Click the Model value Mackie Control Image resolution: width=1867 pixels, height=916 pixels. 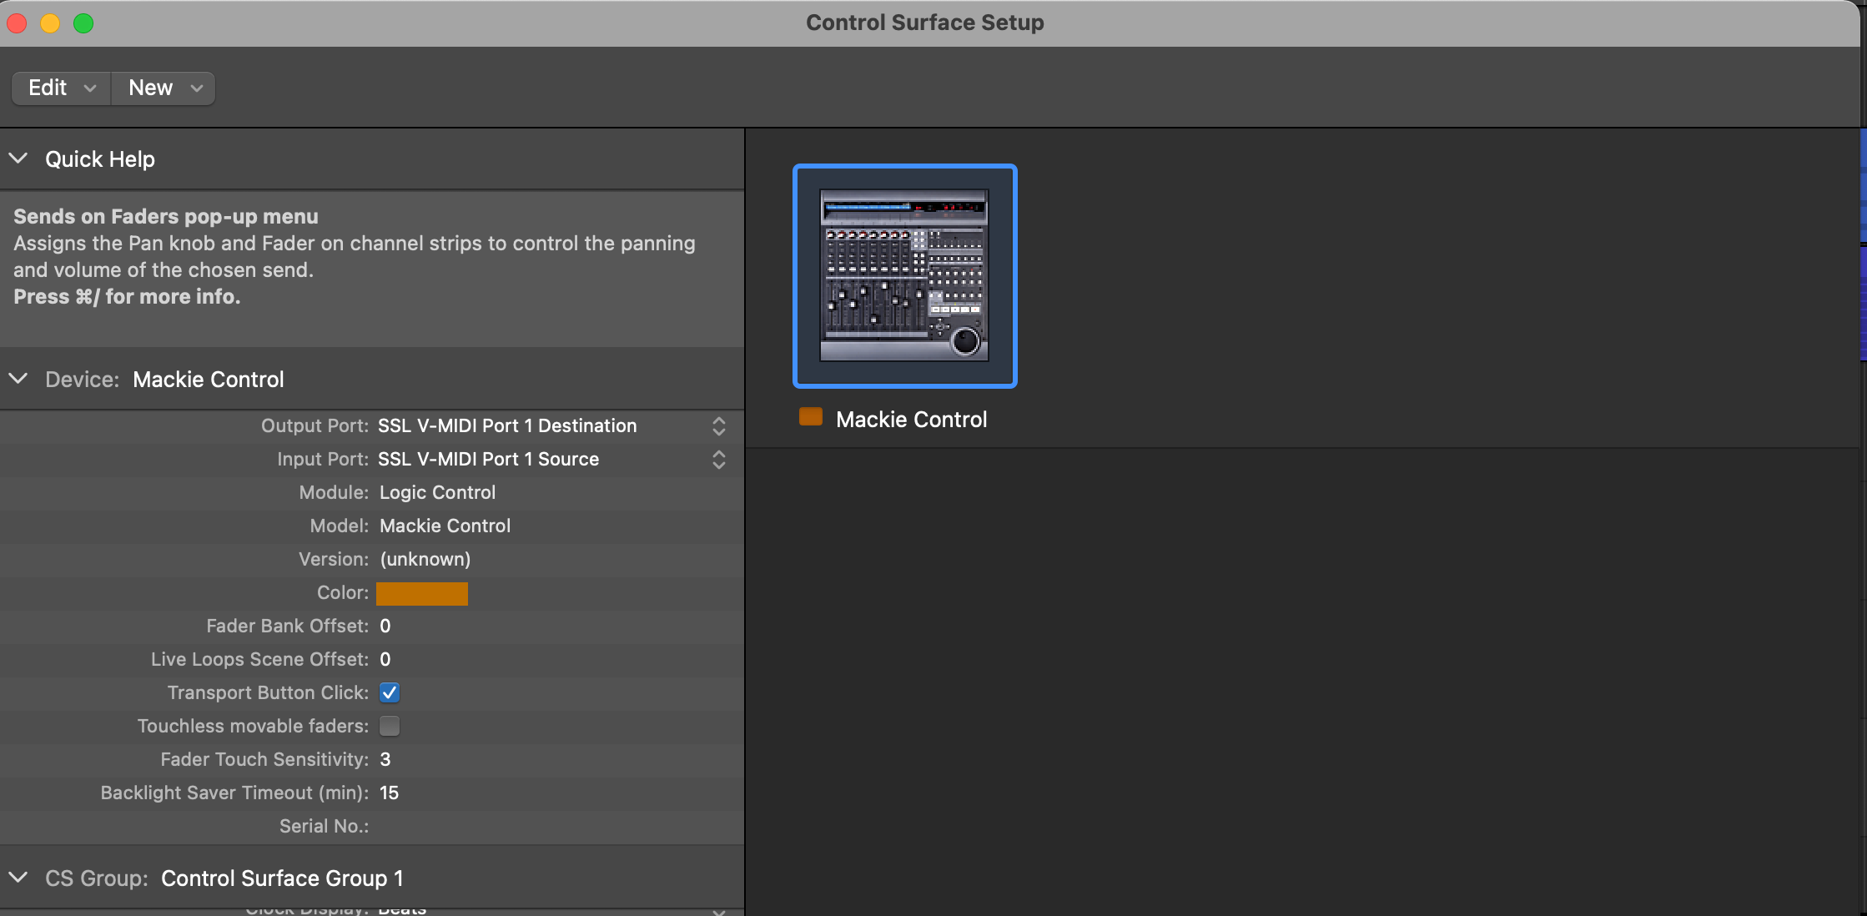445,526
